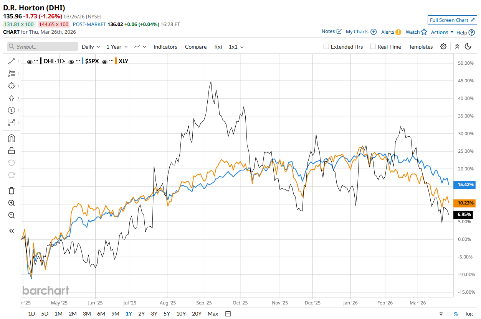Image resolution: width=481 pixels, height=319 pixels.
Task: Open chart Templates
Action: coord(421,47)
